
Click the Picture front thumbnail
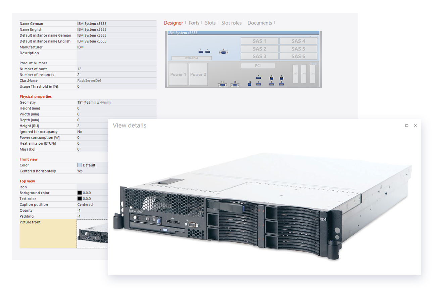coord(93,234)
